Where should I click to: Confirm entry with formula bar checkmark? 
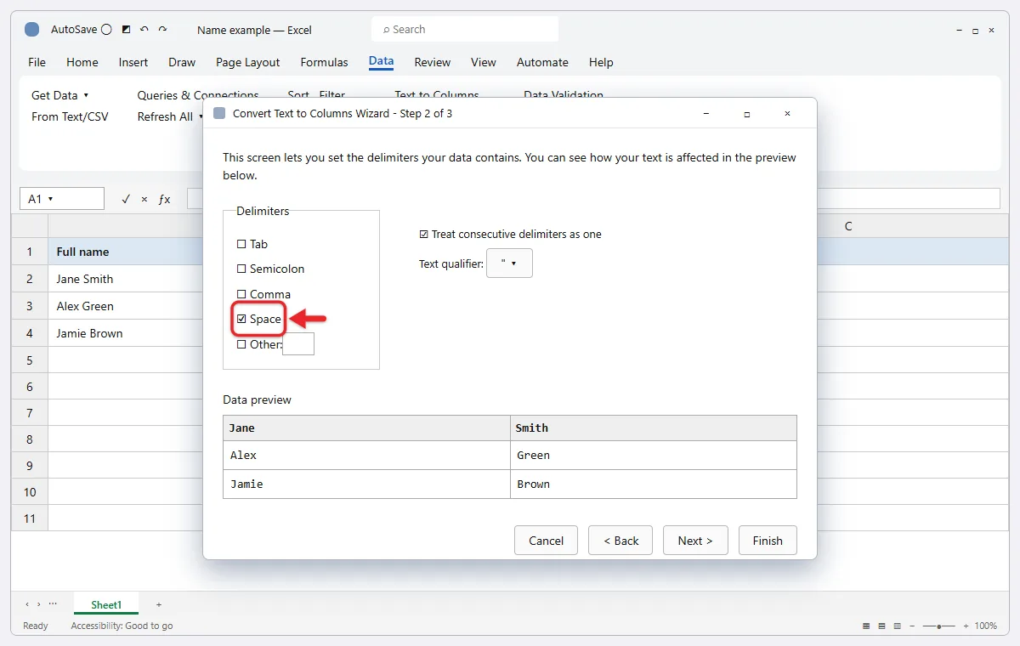[126, 199]
